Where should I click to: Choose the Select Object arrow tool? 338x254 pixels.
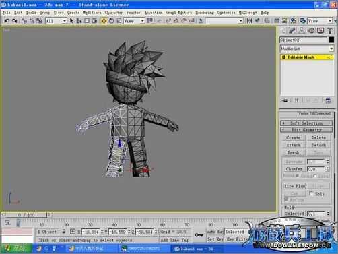pyautogui.click(x=71, y=21)
